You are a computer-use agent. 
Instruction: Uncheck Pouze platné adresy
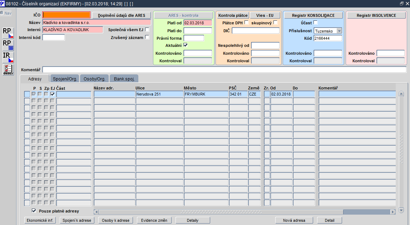coord(34,211)
